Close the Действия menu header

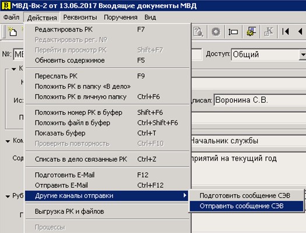click(42, 18)
